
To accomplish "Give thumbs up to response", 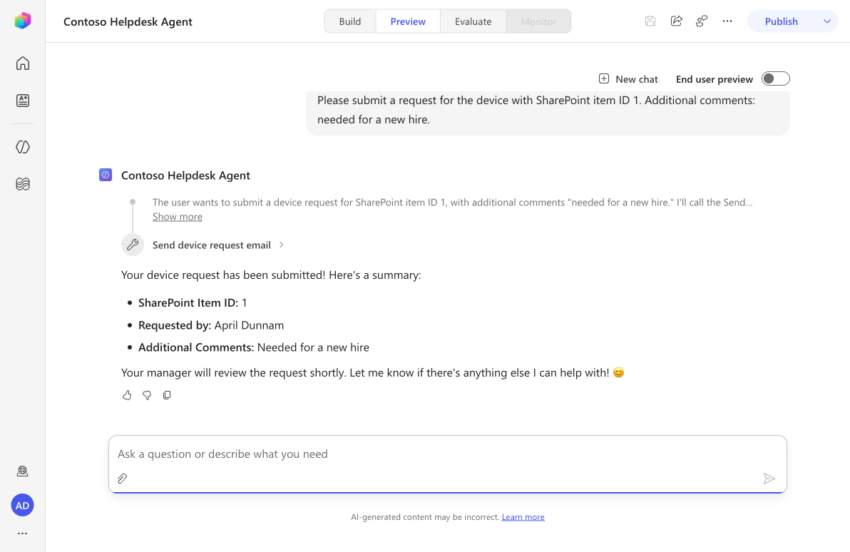I will point(127,395).
